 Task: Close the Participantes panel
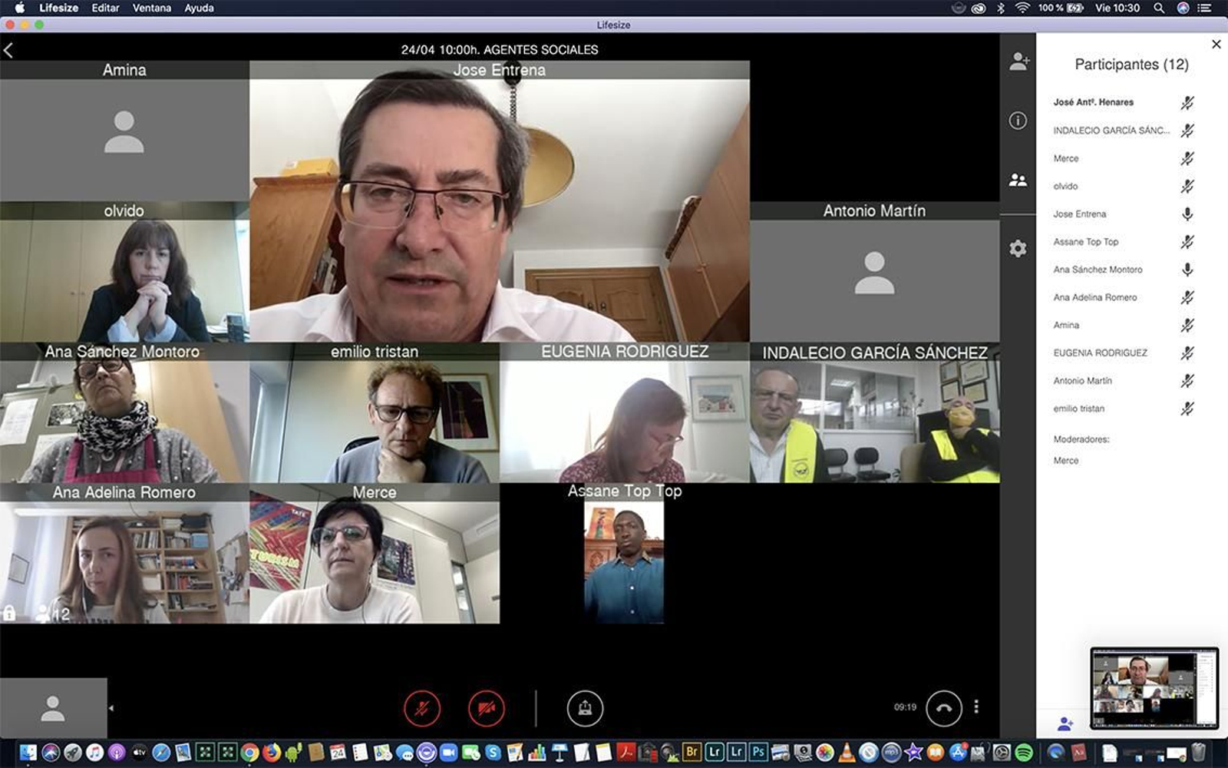[x=1216, y=44]
